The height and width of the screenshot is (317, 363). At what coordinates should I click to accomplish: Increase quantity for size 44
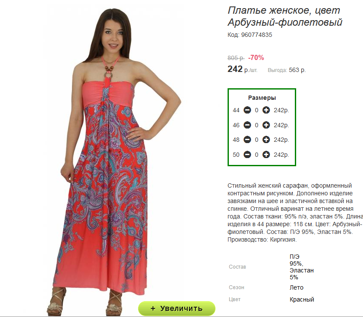tap(266, 110)
